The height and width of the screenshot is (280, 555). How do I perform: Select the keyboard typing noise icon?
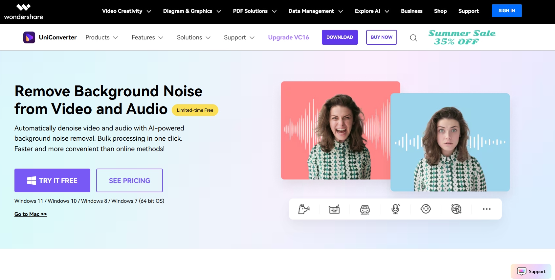pyautogui.click(x=334, y=209)
